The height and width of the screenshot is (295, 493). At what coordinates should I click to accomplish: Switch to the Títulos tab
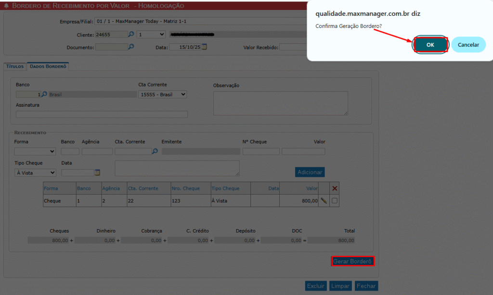pyautogui.click(x=14, y=67)
